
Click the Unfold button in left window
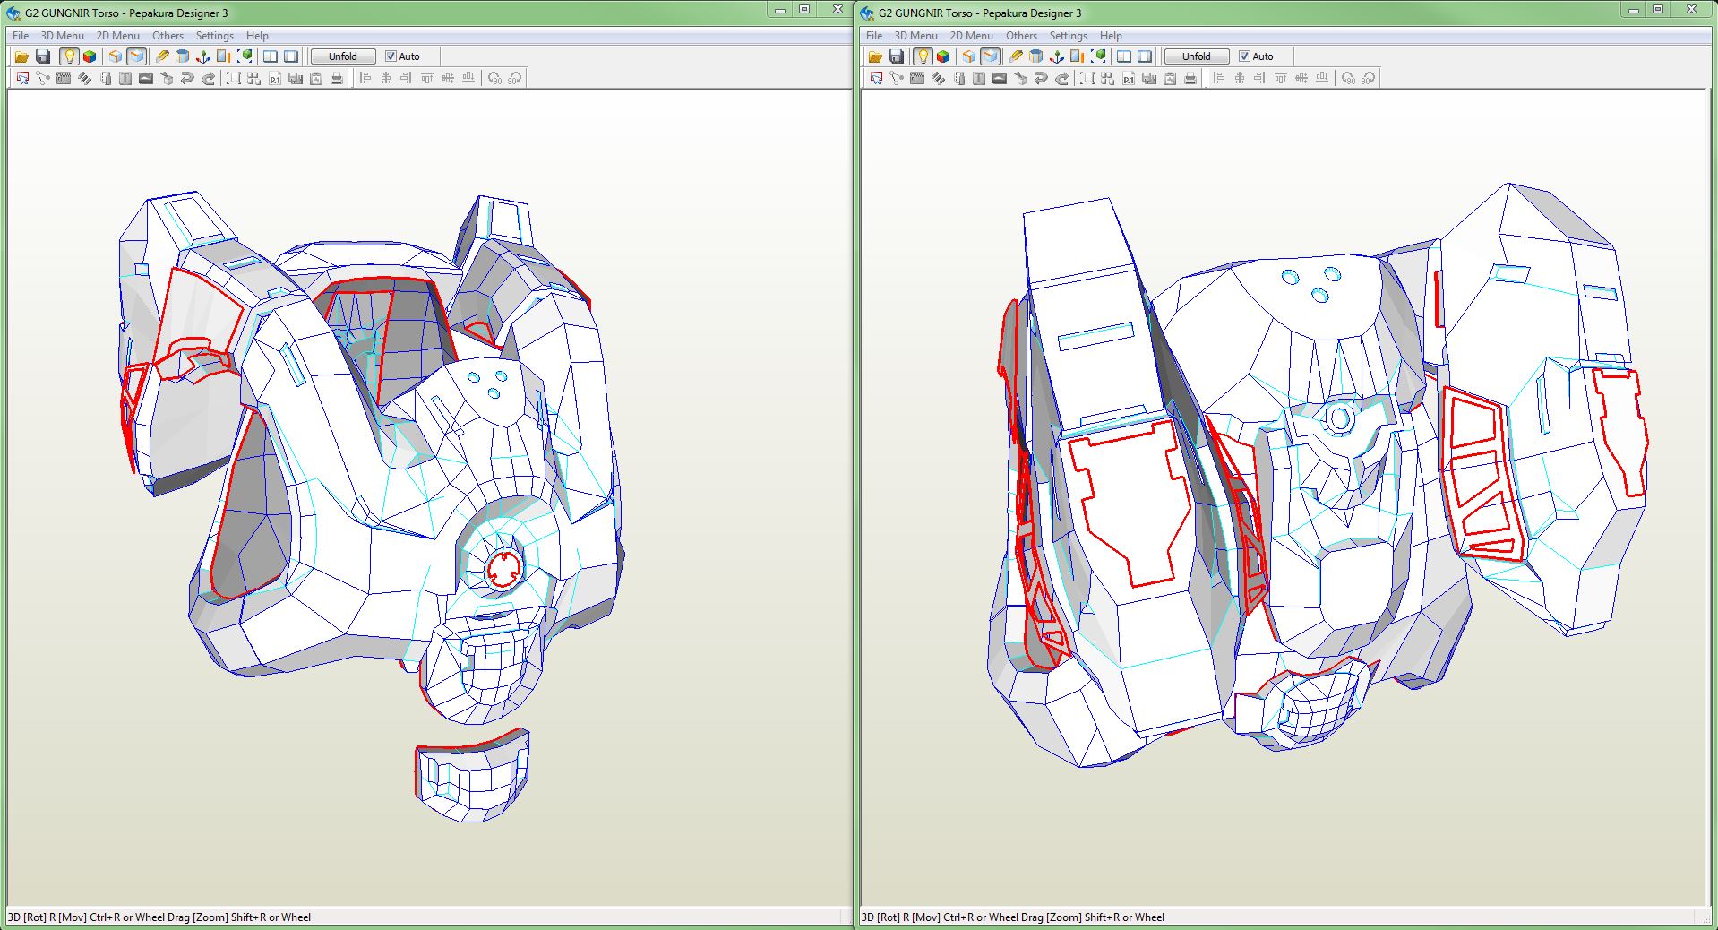tap(343, 56)
